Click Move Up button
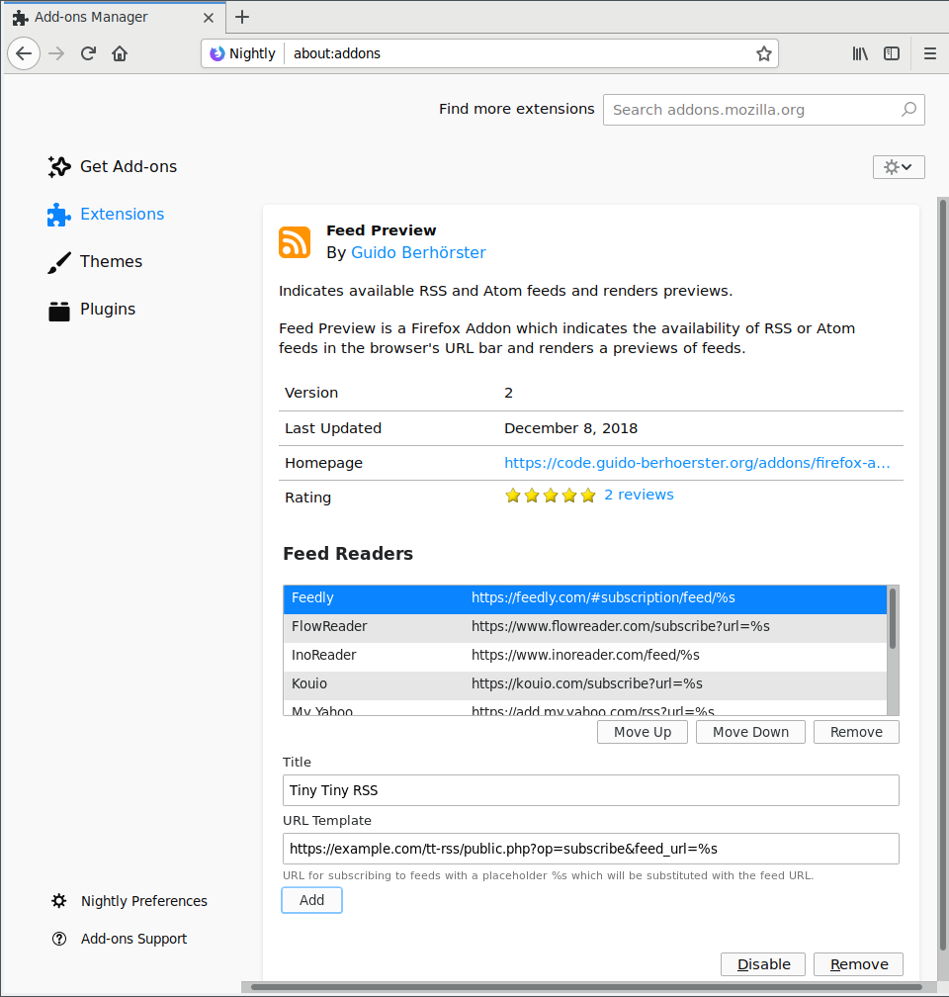This screenshot has height=997, width=949. tap(642, 732)
